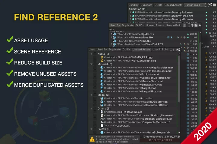Click the material sphere icon beside Explosion.mat
This screenshot has height=144, width=217.
102,74
